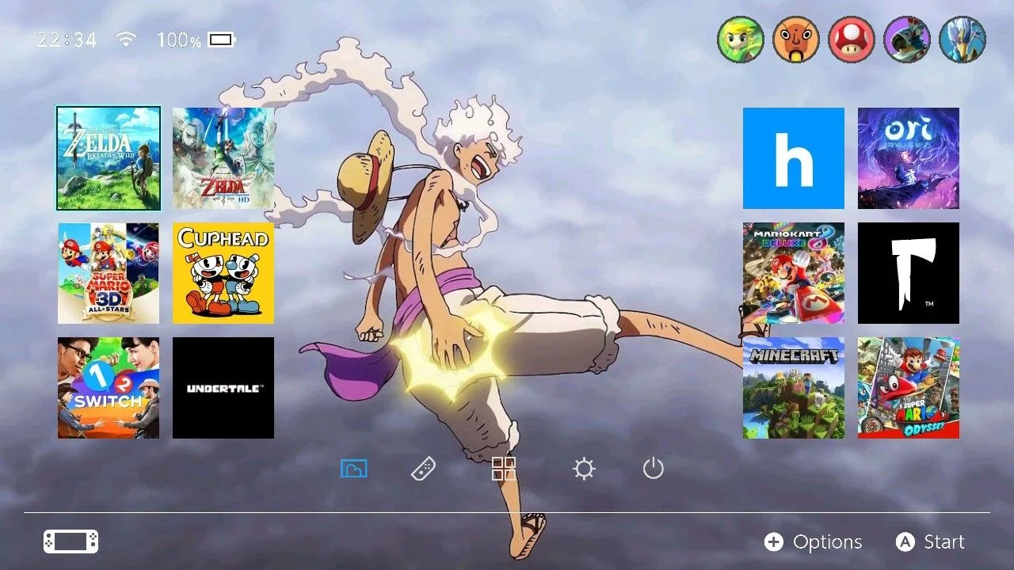The height and width of the screenshot is (570, 1014).
Task: Open the Controllers icon
Action: [x=423, y=469]
